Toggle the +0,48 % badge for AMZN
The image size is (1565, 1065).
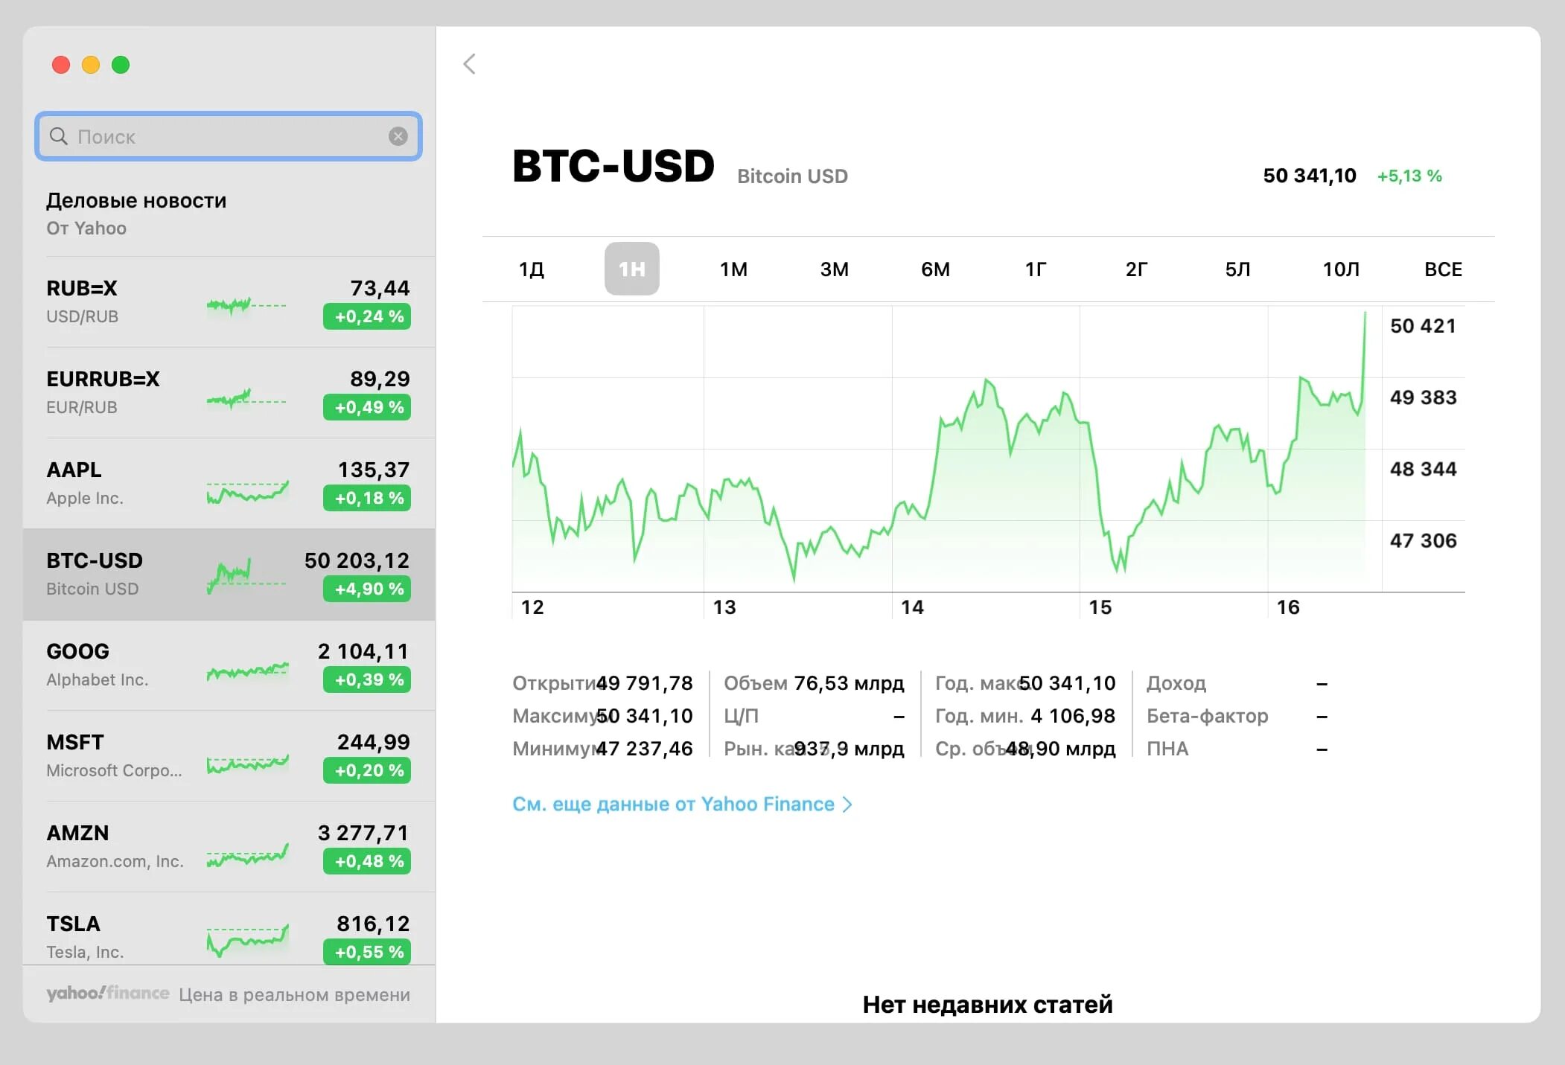click(367, 861)
